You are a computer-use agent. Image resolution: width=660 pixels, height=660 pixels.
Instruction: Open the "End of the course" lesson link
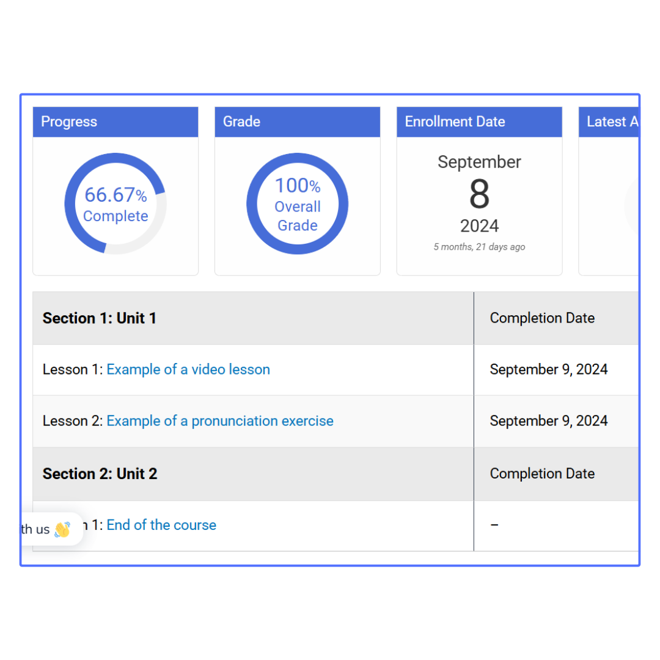click(x=161, y=526)
